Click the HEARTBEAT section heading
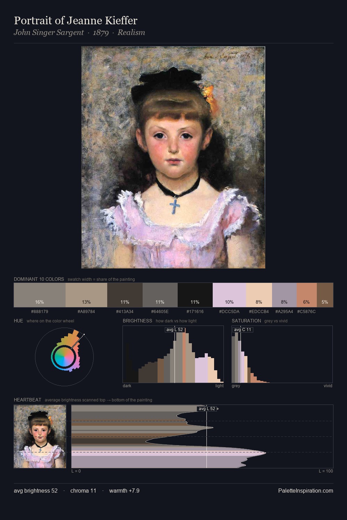Image resolution: width=347 pixels, height=520 pixels. [x=27, y=400]
